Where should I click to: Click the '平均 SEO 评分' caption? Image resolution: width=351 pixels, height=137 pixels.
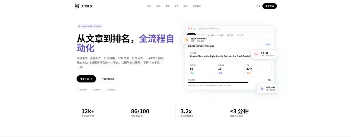tap(138, 116)
